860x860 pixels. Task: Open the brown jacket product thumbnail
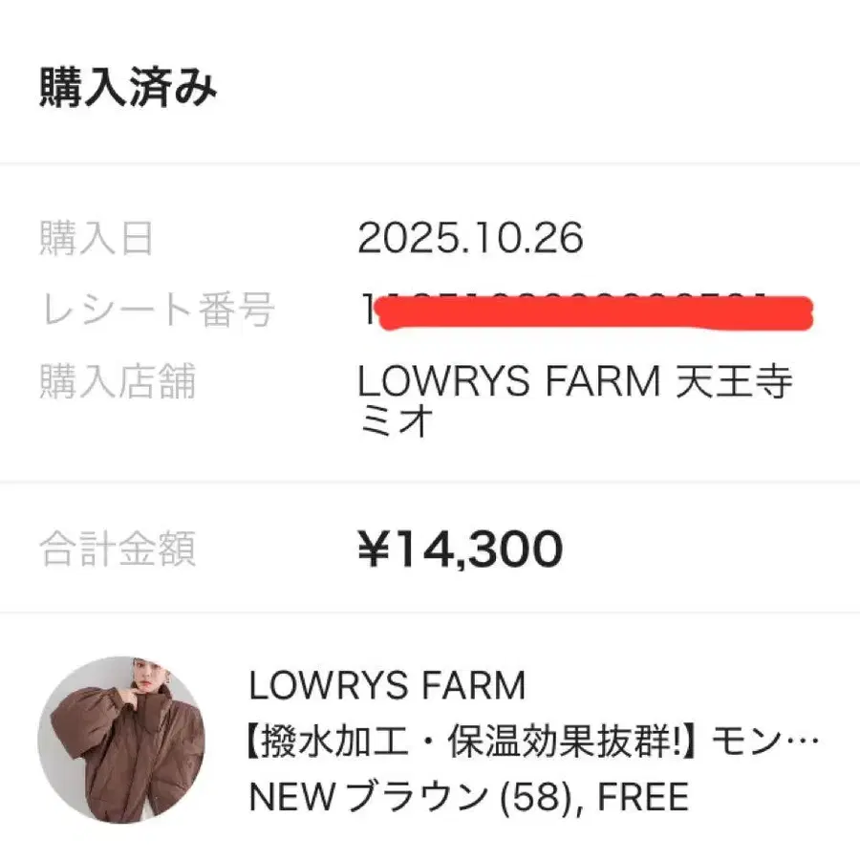coord(121,740)
